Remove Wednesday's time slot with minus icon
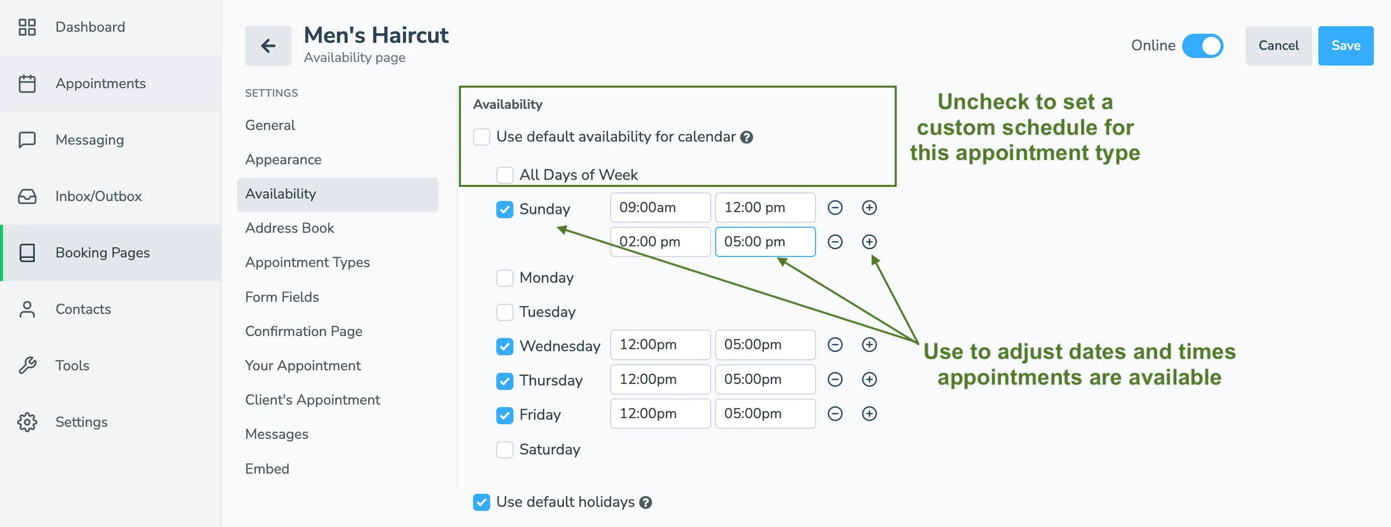Image resolution: width=1391 pixels, height=527 pixels. click(x=835, y=345)
